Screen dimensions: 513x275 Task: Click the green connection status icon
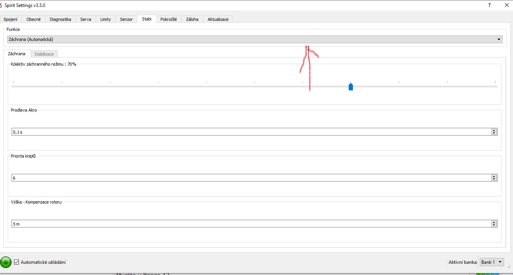(x=6, y=262)
